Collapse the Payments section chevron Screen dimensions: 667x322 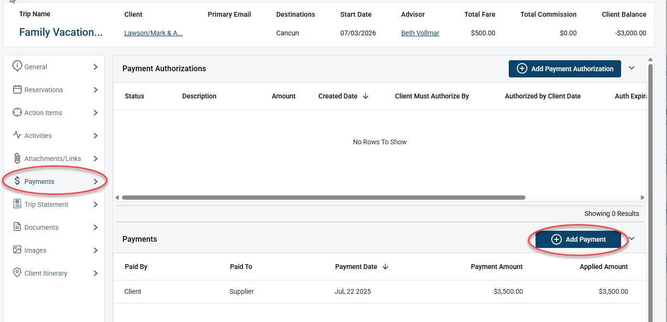pos(632,238)
